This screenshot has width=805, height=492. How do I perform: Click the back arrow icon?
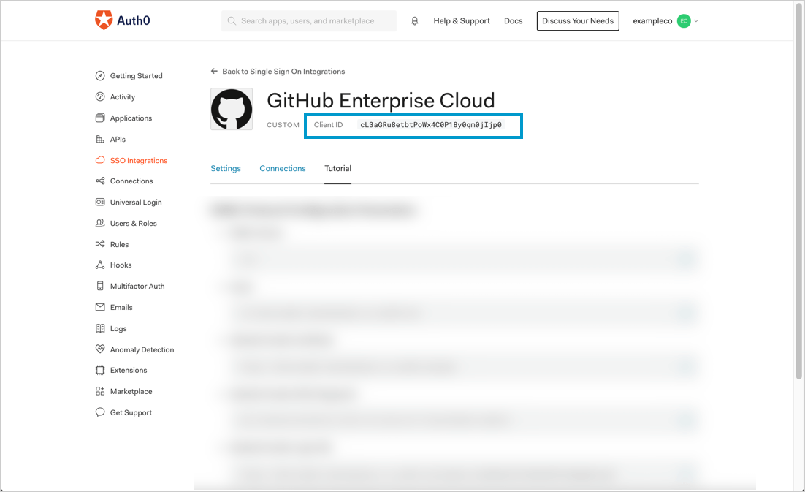(214, 72)
